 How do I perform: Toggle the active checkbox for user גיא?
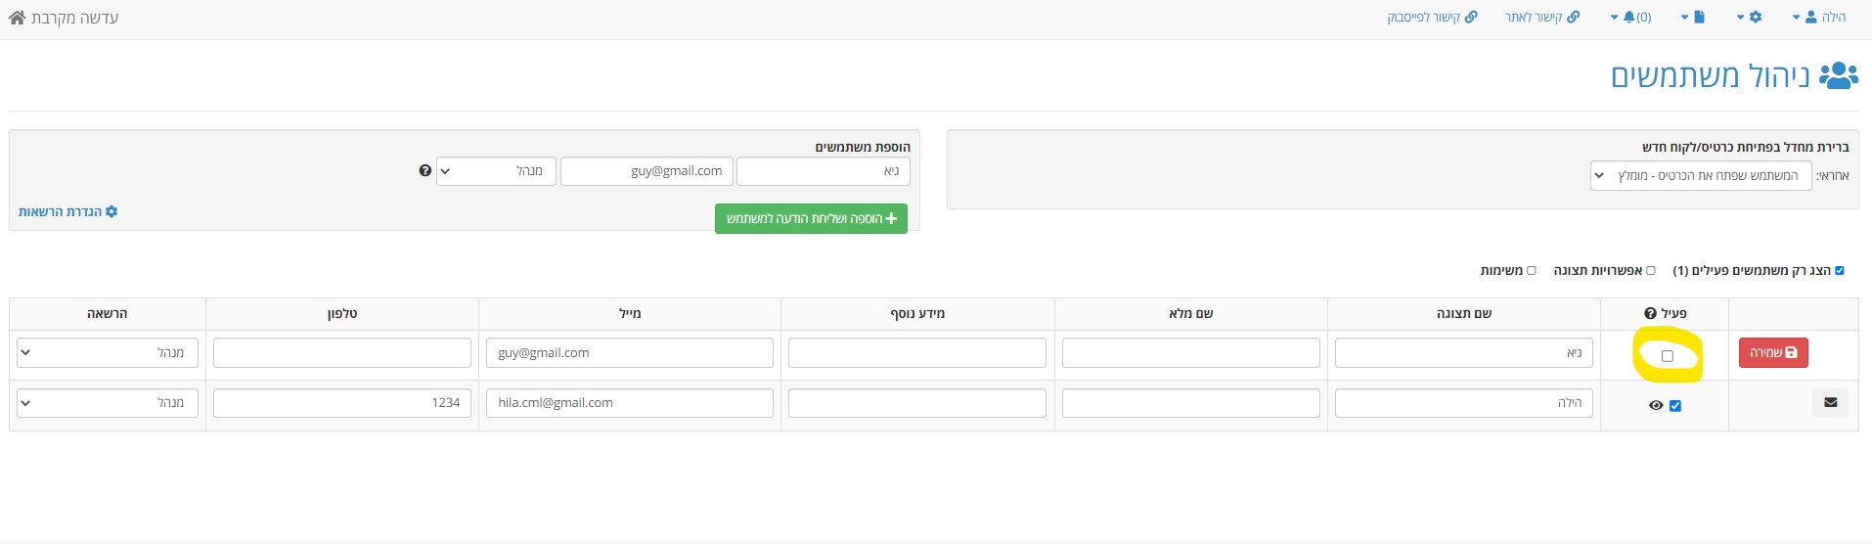[x=1668, y=355]
